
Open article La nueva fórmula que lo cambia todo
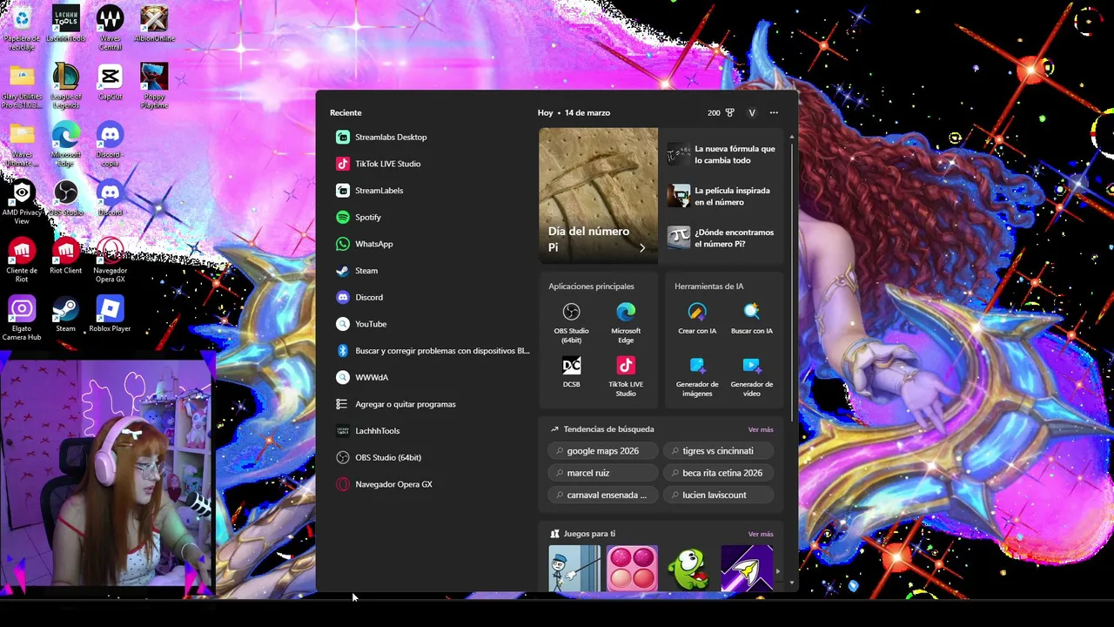[721, 155]
